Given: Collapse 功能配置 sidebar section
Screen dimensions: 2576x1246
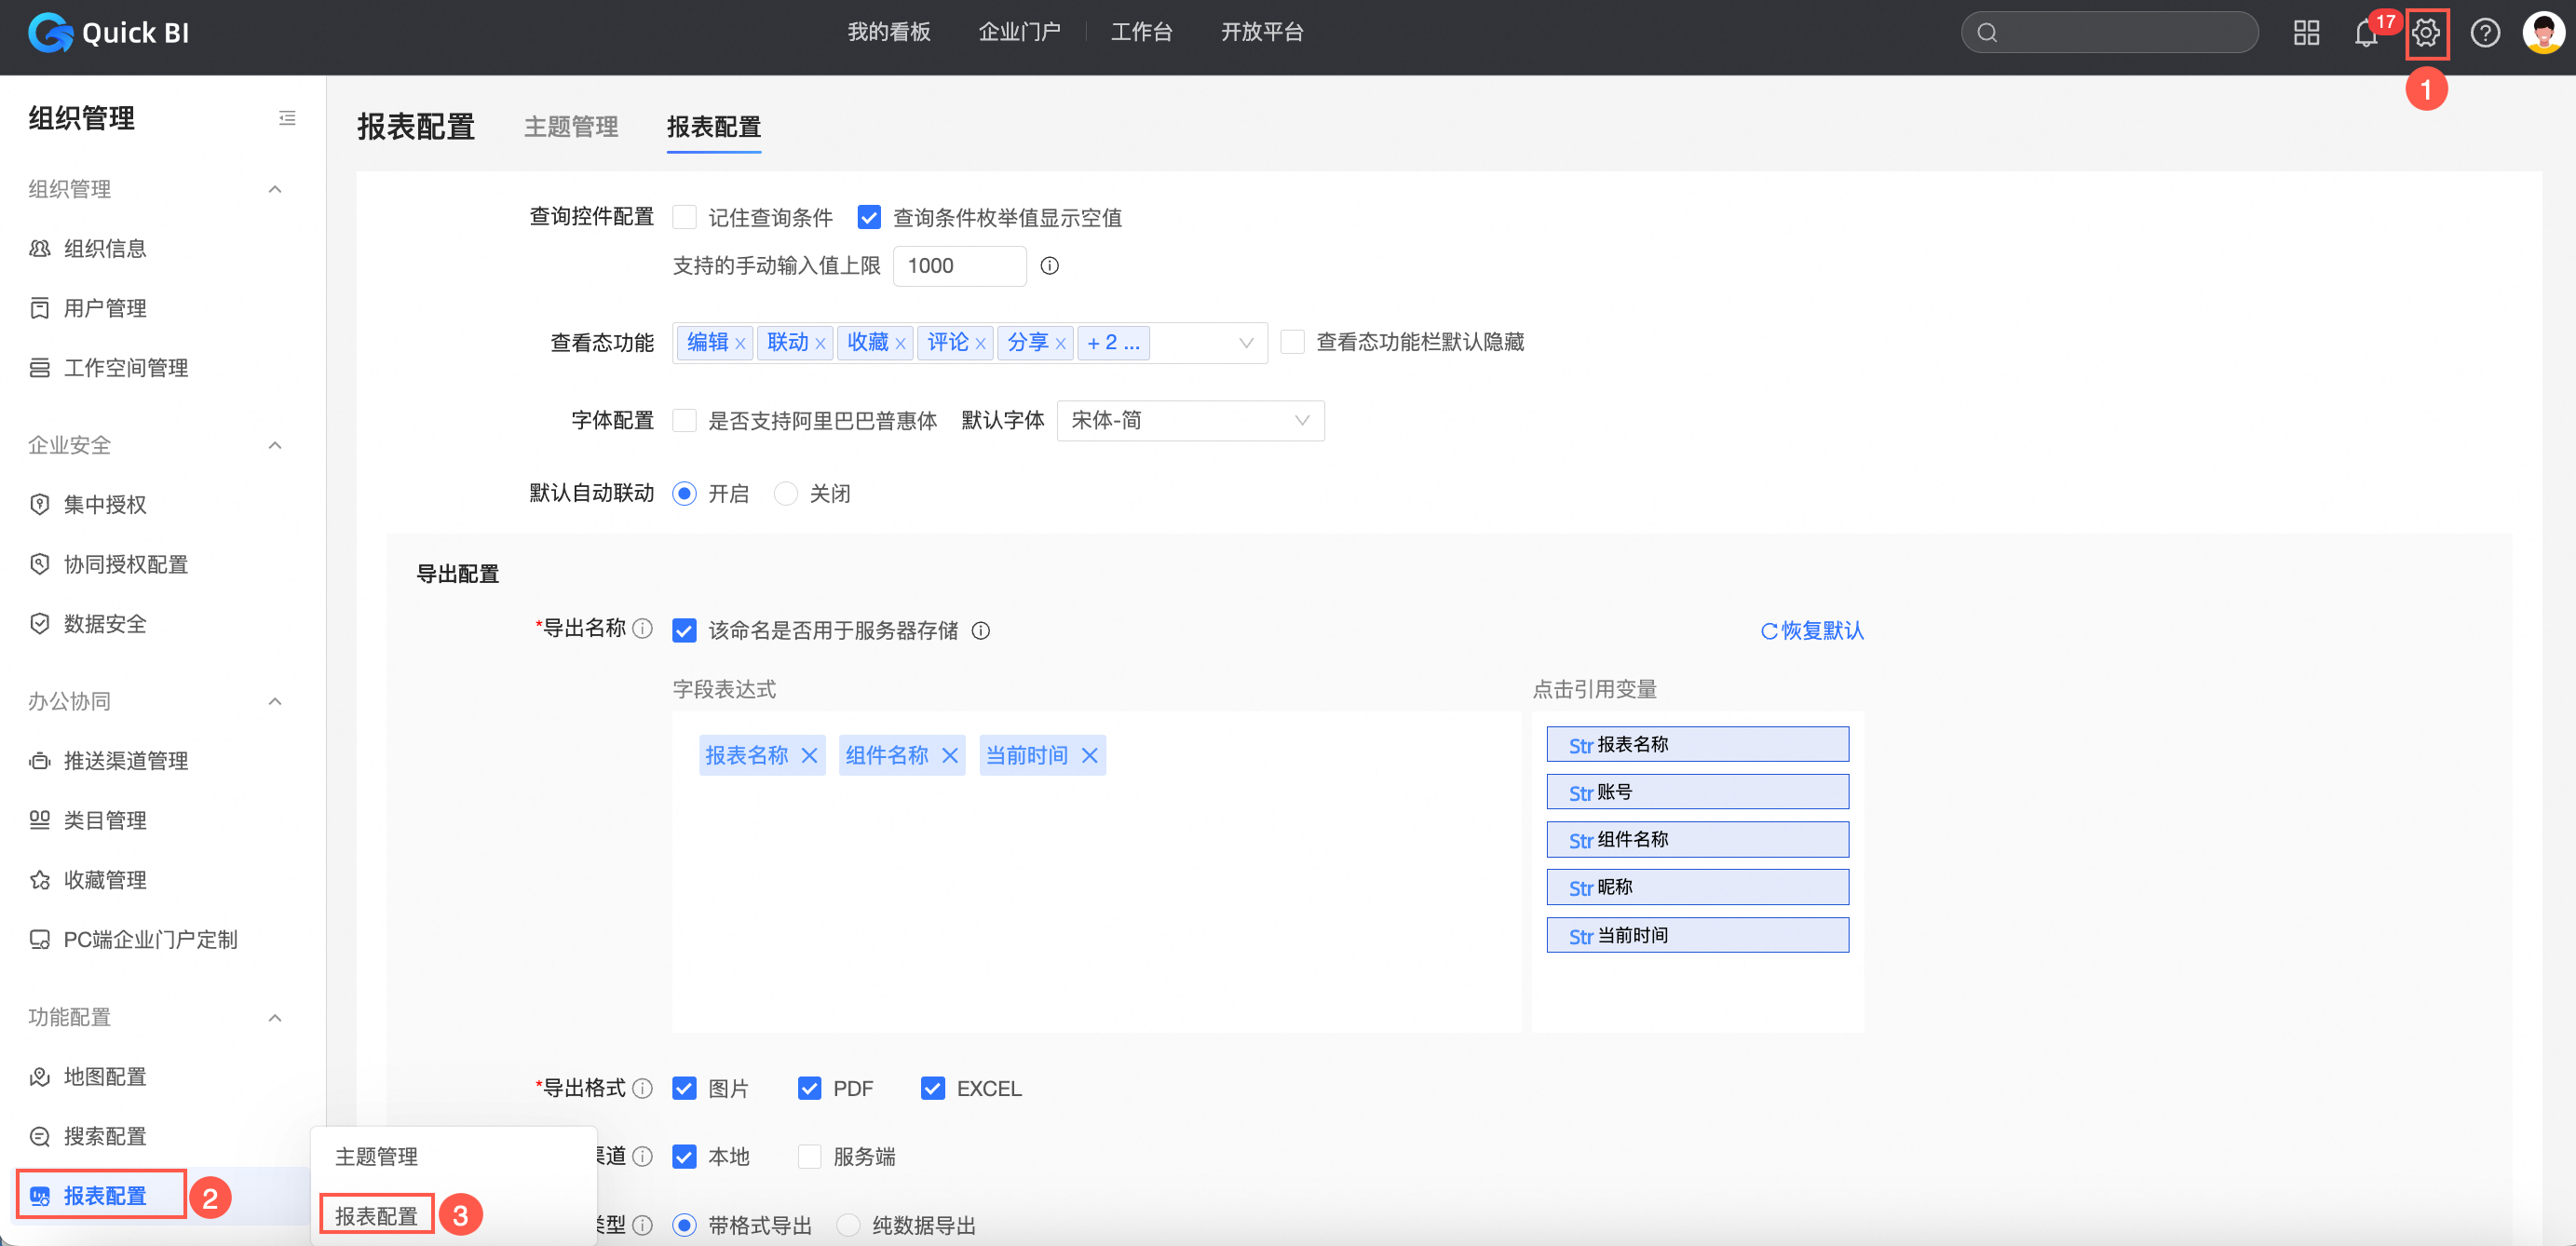Looking at the screenshot, I should click(275, 1018).
